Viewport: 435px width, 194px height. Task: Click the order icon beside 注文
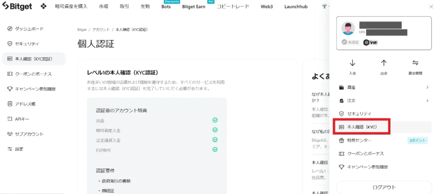pos(342,101)
